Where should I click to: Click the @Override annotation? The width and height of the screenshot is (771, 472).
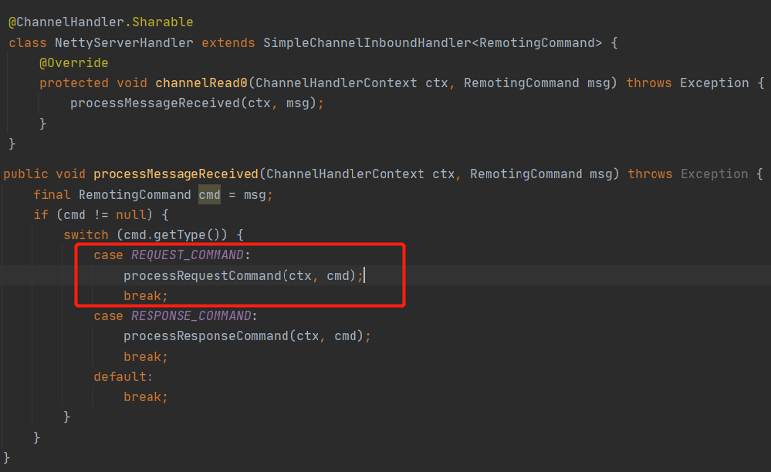tap(74, 62)
